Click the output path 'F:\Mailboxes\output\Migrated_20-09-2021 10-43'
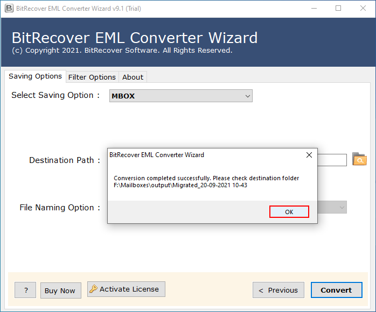This screenshot has height=312, width=376. click(180, 185)
